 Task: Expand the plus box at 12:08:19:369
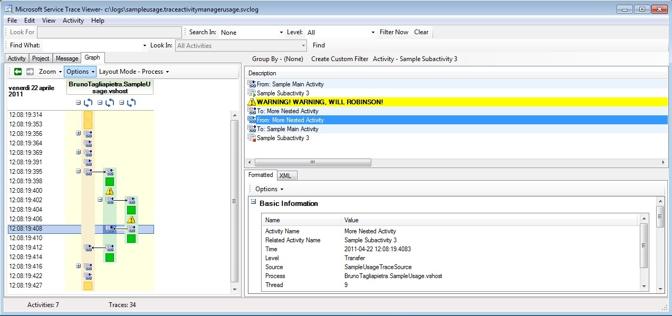[79, 153]
